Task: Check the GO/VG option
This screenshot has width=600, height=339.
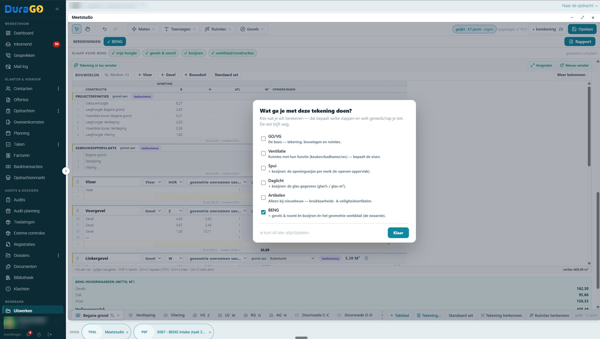Action: (x=263, y=139)
